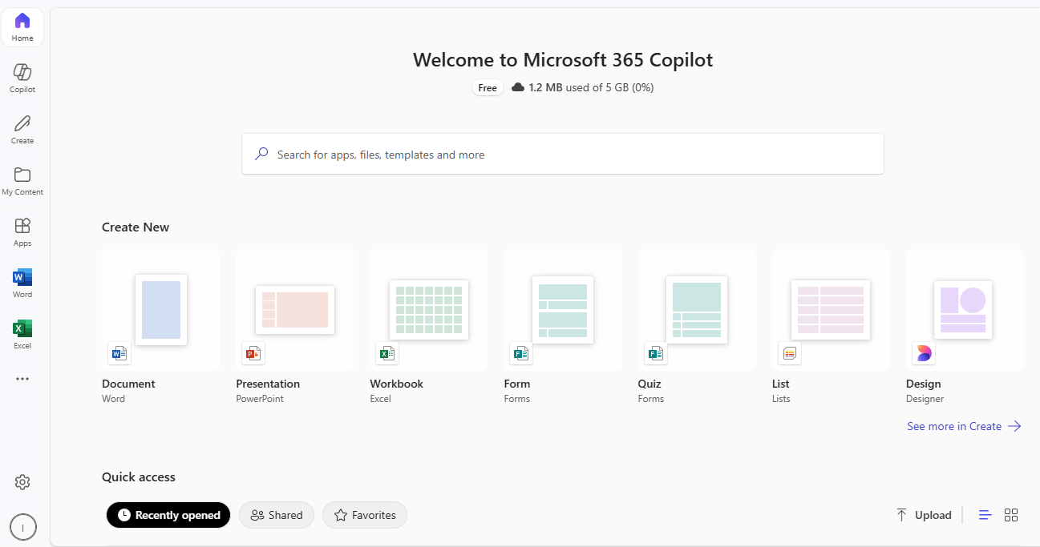This screenshot has height=547, width=1040.
Task: Open Settings from the sidebar gear
Action: (x=22, y=481)
